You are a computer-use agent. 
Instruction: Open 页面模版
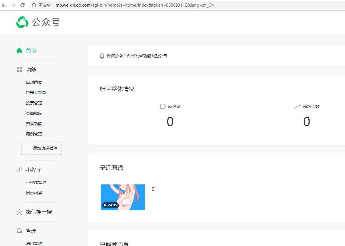34,113
